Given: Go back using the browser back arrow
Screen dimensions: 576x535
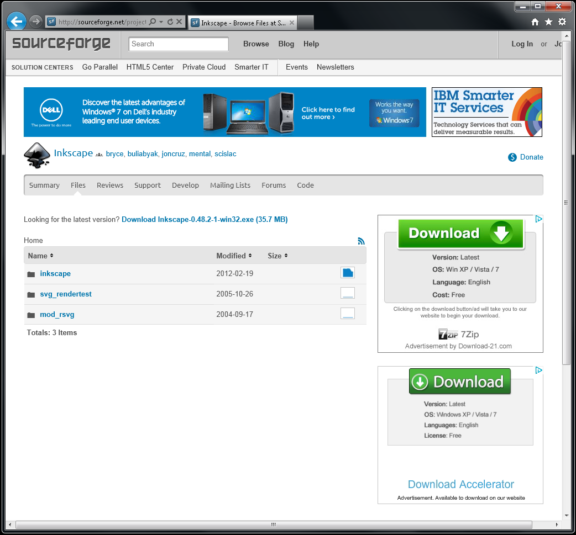Looking at the screenshot, I should point(16,22).
